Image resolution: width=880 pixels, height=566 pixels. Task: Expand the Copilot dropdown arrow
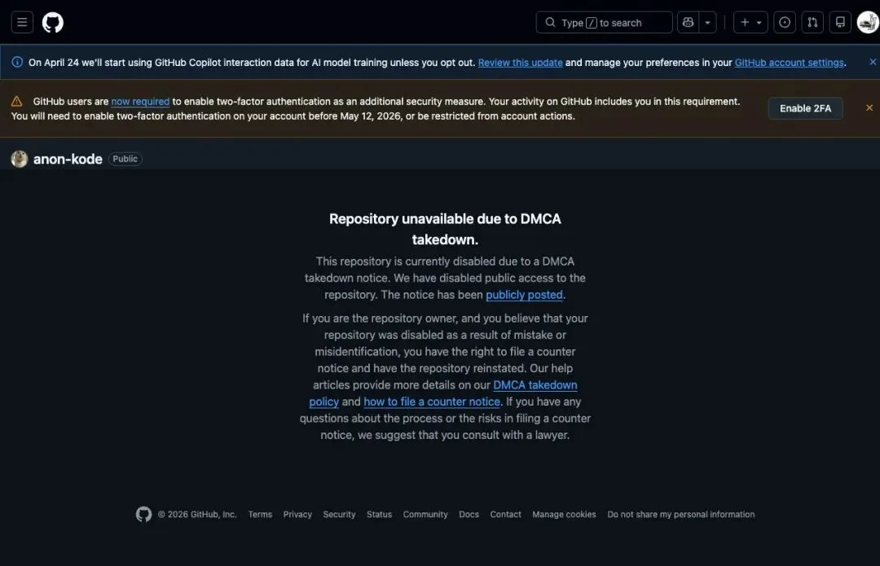(708, 23)
